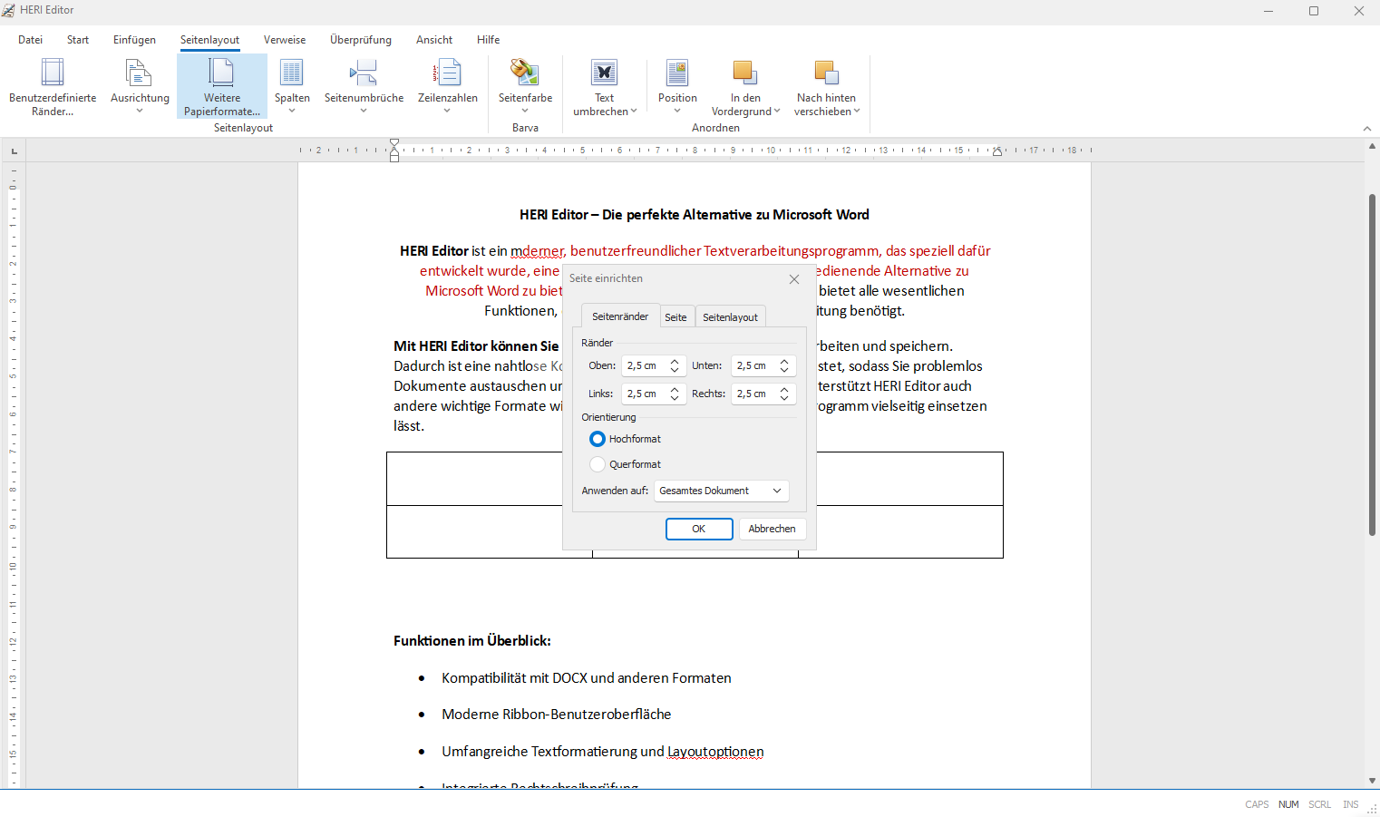The height and width of the screenshot is (817, 1380).
Task: Click the Zeilenzahlen line numbers icon
Action: coord(447,73)
